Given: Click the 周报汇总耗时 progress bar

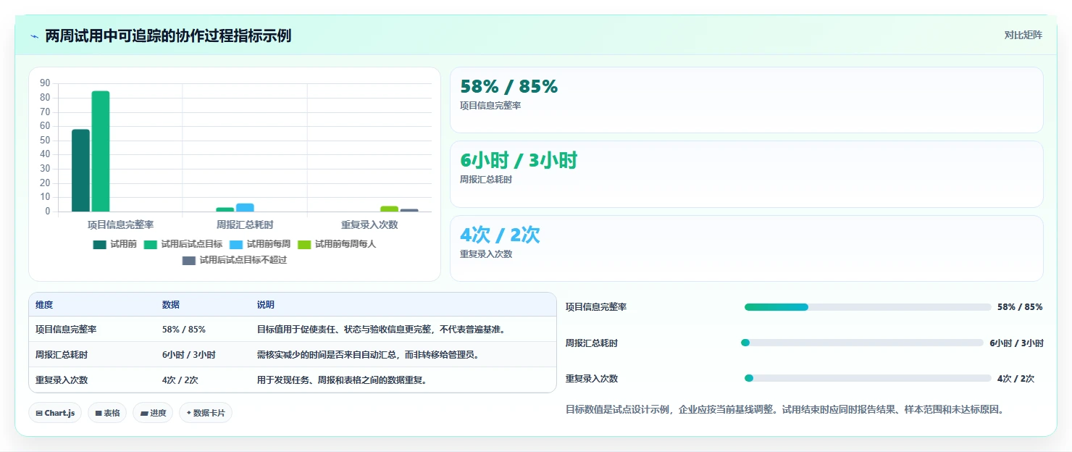Looking at the screenshot, I should pos(860,343).
